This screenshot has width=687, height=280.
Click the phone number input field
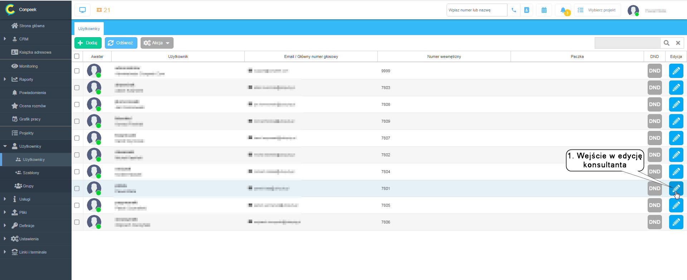point(476,10)
